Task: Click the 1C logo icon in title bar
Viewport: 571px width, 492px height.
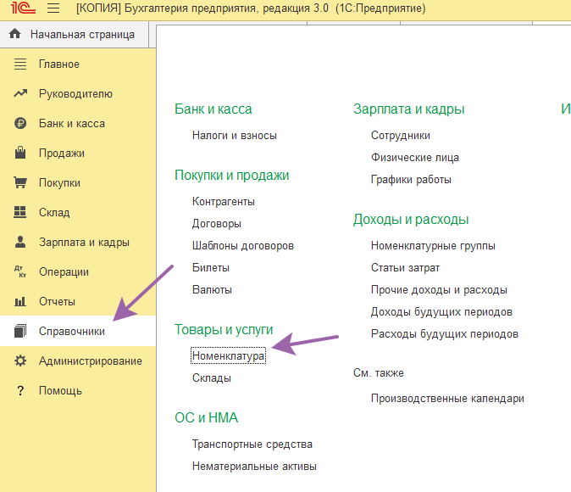Action: click(23, 9)
